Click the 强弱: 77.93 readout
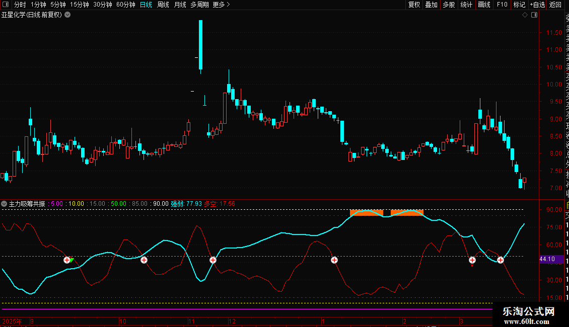 186,204
